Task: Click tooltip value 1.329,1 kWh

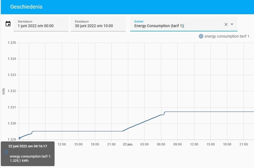Action: pos(19,161)
